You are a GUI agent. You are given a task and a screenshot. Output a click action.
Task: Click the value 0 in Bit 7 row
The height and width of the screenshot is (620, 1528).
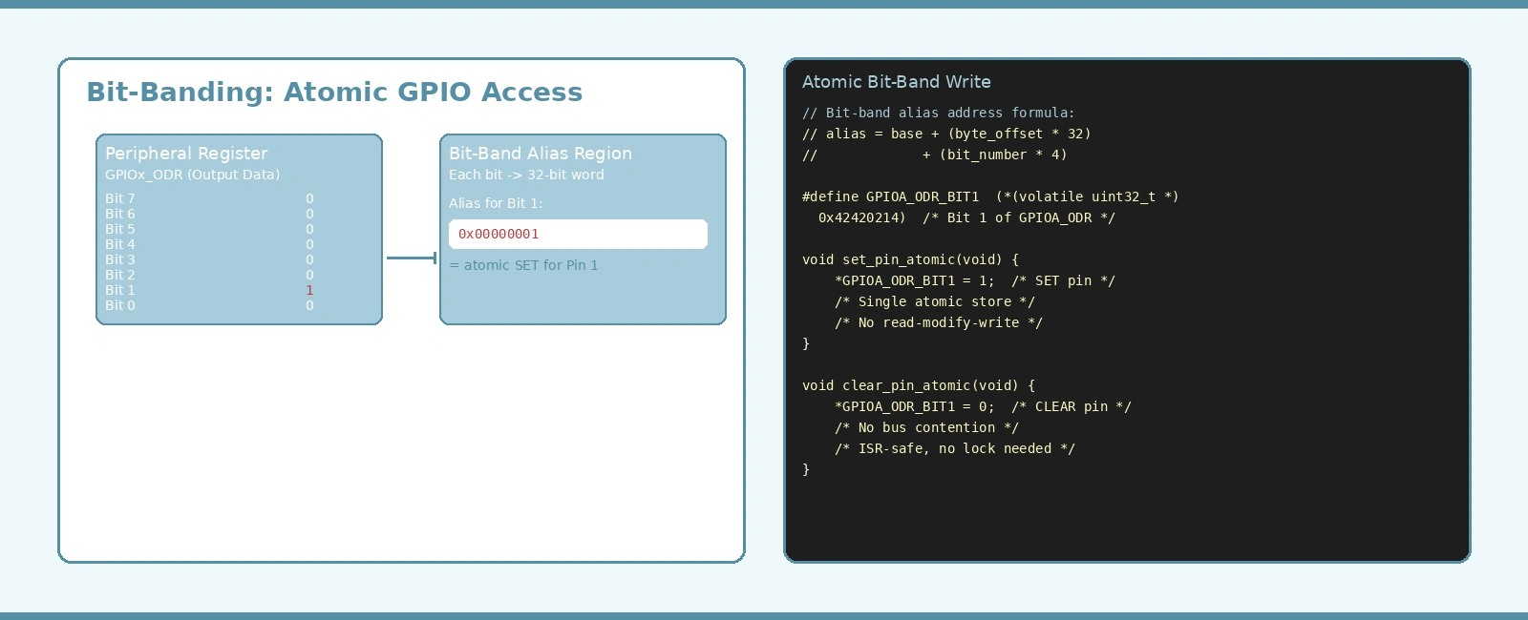coord(309,198)
